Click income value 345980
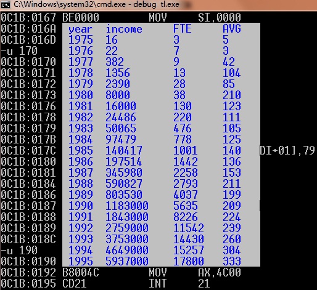The height and width of the screenshot is (290, 317). pyautogui.click(x=124, y=172)
